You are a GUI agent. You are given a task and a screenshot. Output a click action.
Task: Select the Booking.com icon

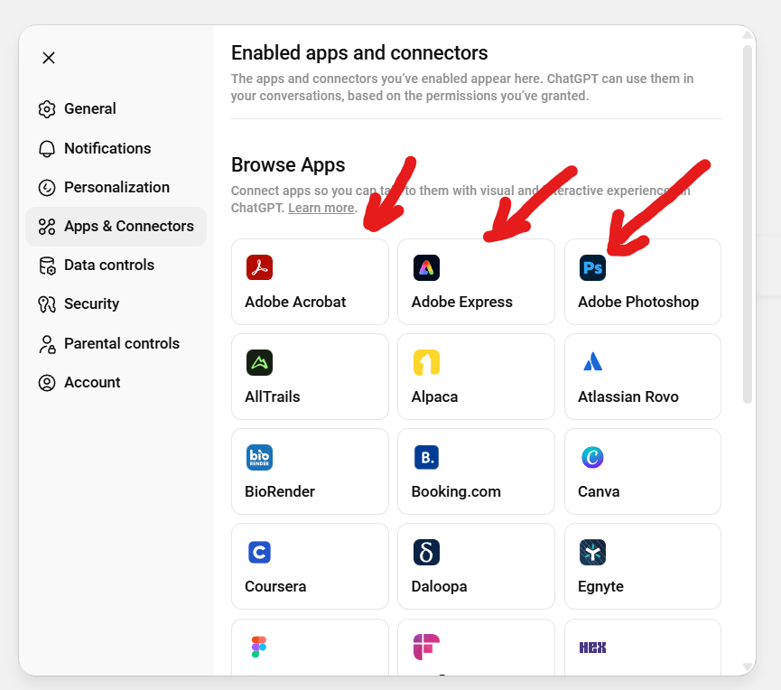tap(426, 457)
